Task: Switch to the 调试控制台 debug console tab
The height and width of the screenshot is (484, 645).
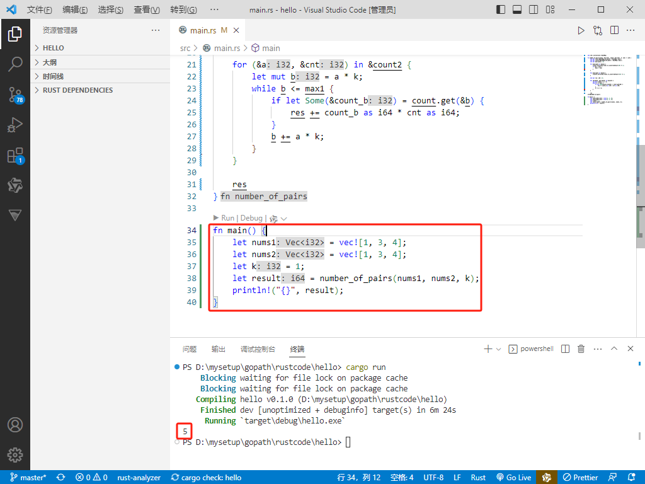Action: click(258, 349)
